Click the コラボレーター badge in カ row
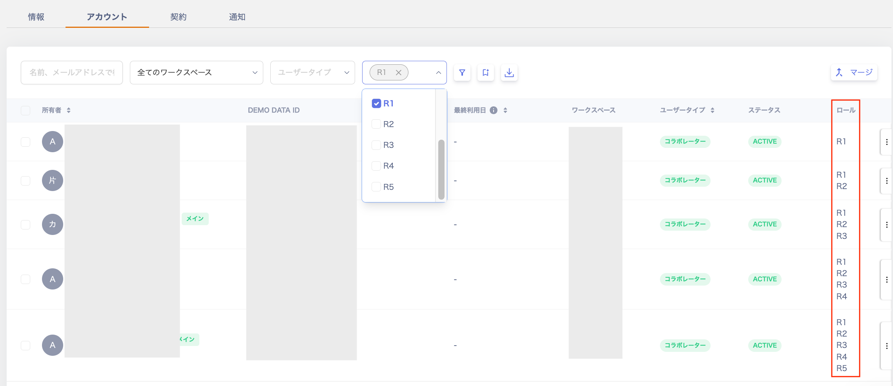Viewport: 893px width, 386px height. tap(685, 224)
